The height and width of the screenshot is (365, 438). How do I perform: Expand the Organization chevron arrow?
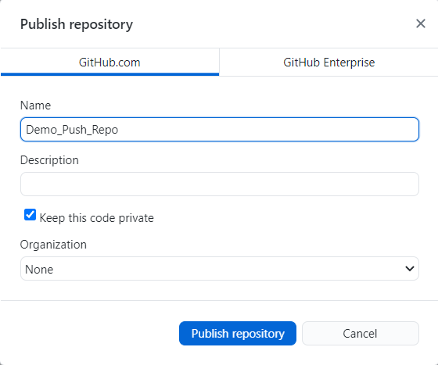coord(410,269)
